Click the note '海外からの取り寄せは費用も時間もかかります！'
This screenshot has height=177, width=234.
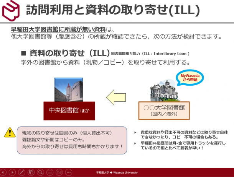pyautogui.click(x=73, y=146)
